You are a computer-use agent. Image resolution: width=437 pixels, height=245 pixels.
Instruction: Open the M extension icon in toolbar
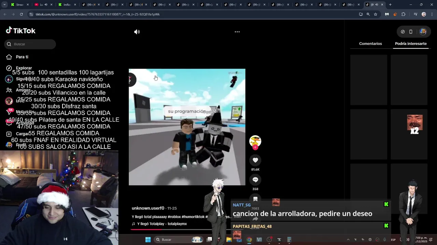click(387, 14)
